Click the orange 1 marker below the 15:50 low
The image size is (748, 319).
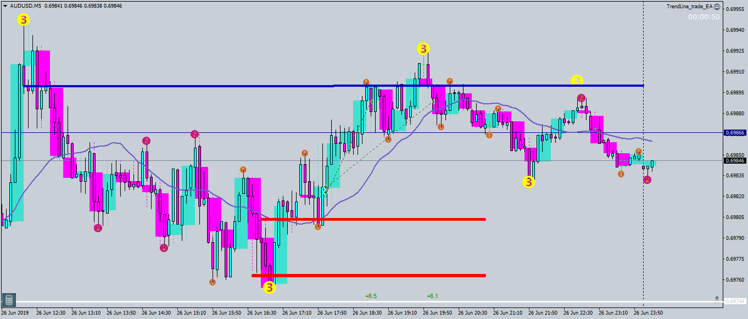tap(213, 282)
